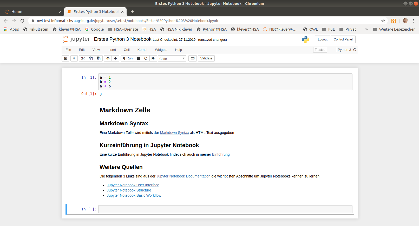The width and height of the screenshot is (419, 226).
Task: Click into the empty code cell input
Action: pos(225,209)
